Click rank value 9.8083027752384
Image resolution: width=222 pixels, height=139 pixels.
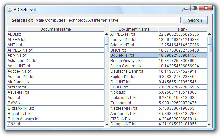coord(177,76)
